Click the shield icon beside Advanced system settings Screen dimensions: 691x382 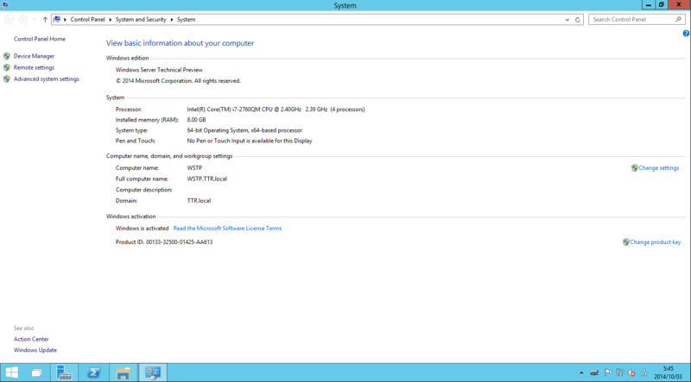[7, 79]
